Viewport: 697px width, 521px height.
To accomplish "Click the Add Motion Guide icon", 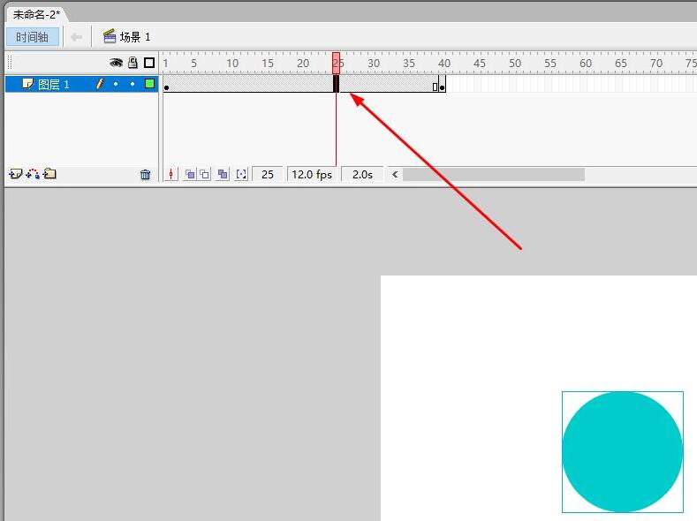I will click(33, 174).
